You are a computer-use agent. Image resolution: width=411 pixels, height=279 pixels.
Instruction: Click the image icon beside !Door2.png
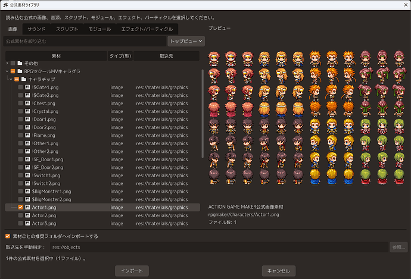tap(27, 127)
